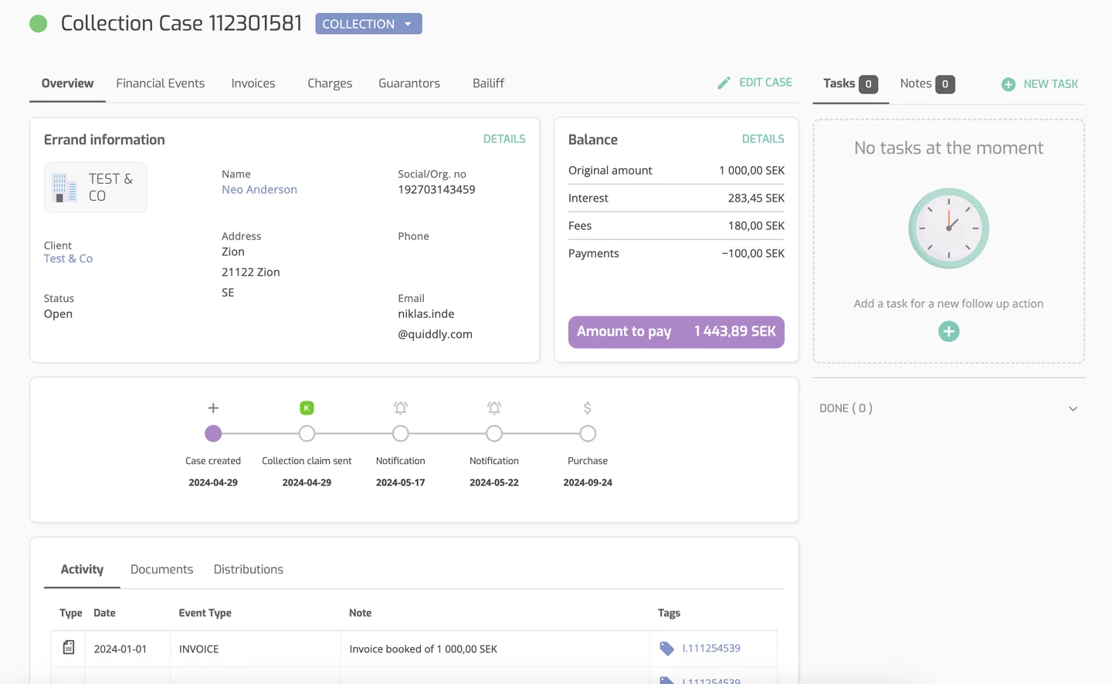Open DETAILS in Balance card

763,139
